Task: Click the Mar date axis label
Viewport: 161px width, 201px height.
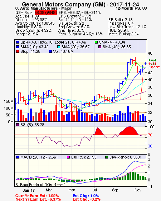Action: 49,190
